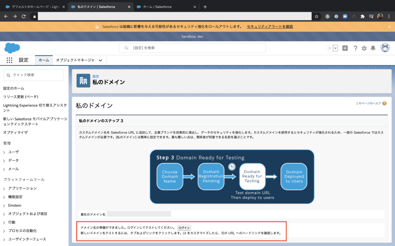Click the Salesforce cloud logo
395x246 pixels.
(x=12, y=48)
